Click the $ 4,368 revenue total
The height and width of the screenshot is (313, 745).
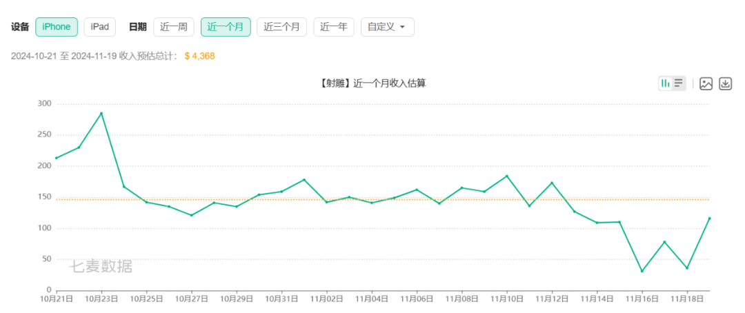(199, 56)
